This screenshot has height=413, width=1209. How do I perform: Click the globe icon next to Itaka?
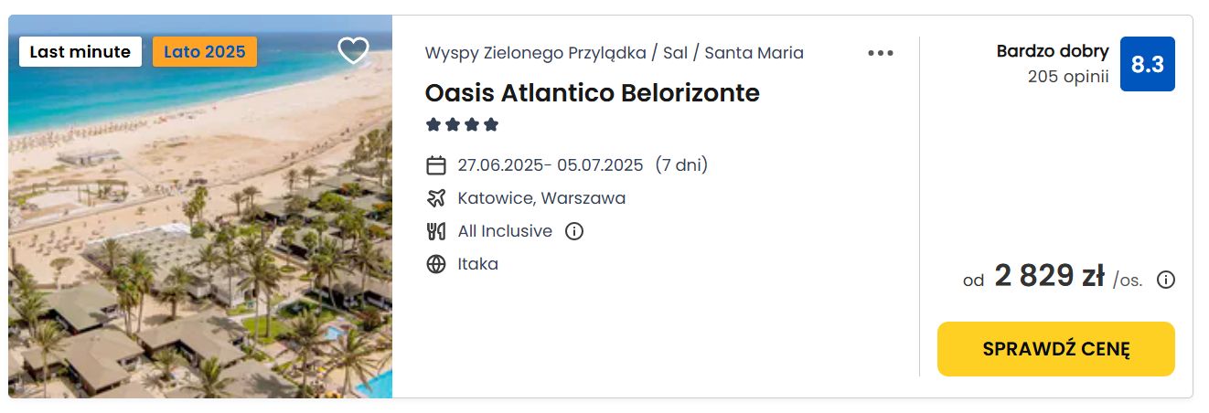tap(436, 264)
